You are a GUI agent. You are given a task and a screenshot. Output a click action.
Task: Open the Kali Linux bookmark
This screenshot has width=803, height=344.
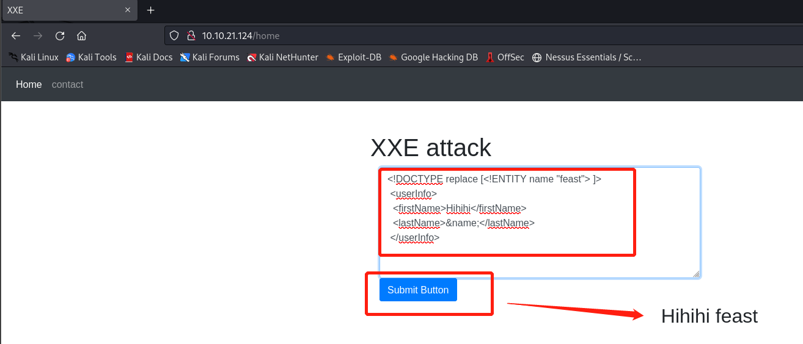pyautogui.click(x=34, y=57)
